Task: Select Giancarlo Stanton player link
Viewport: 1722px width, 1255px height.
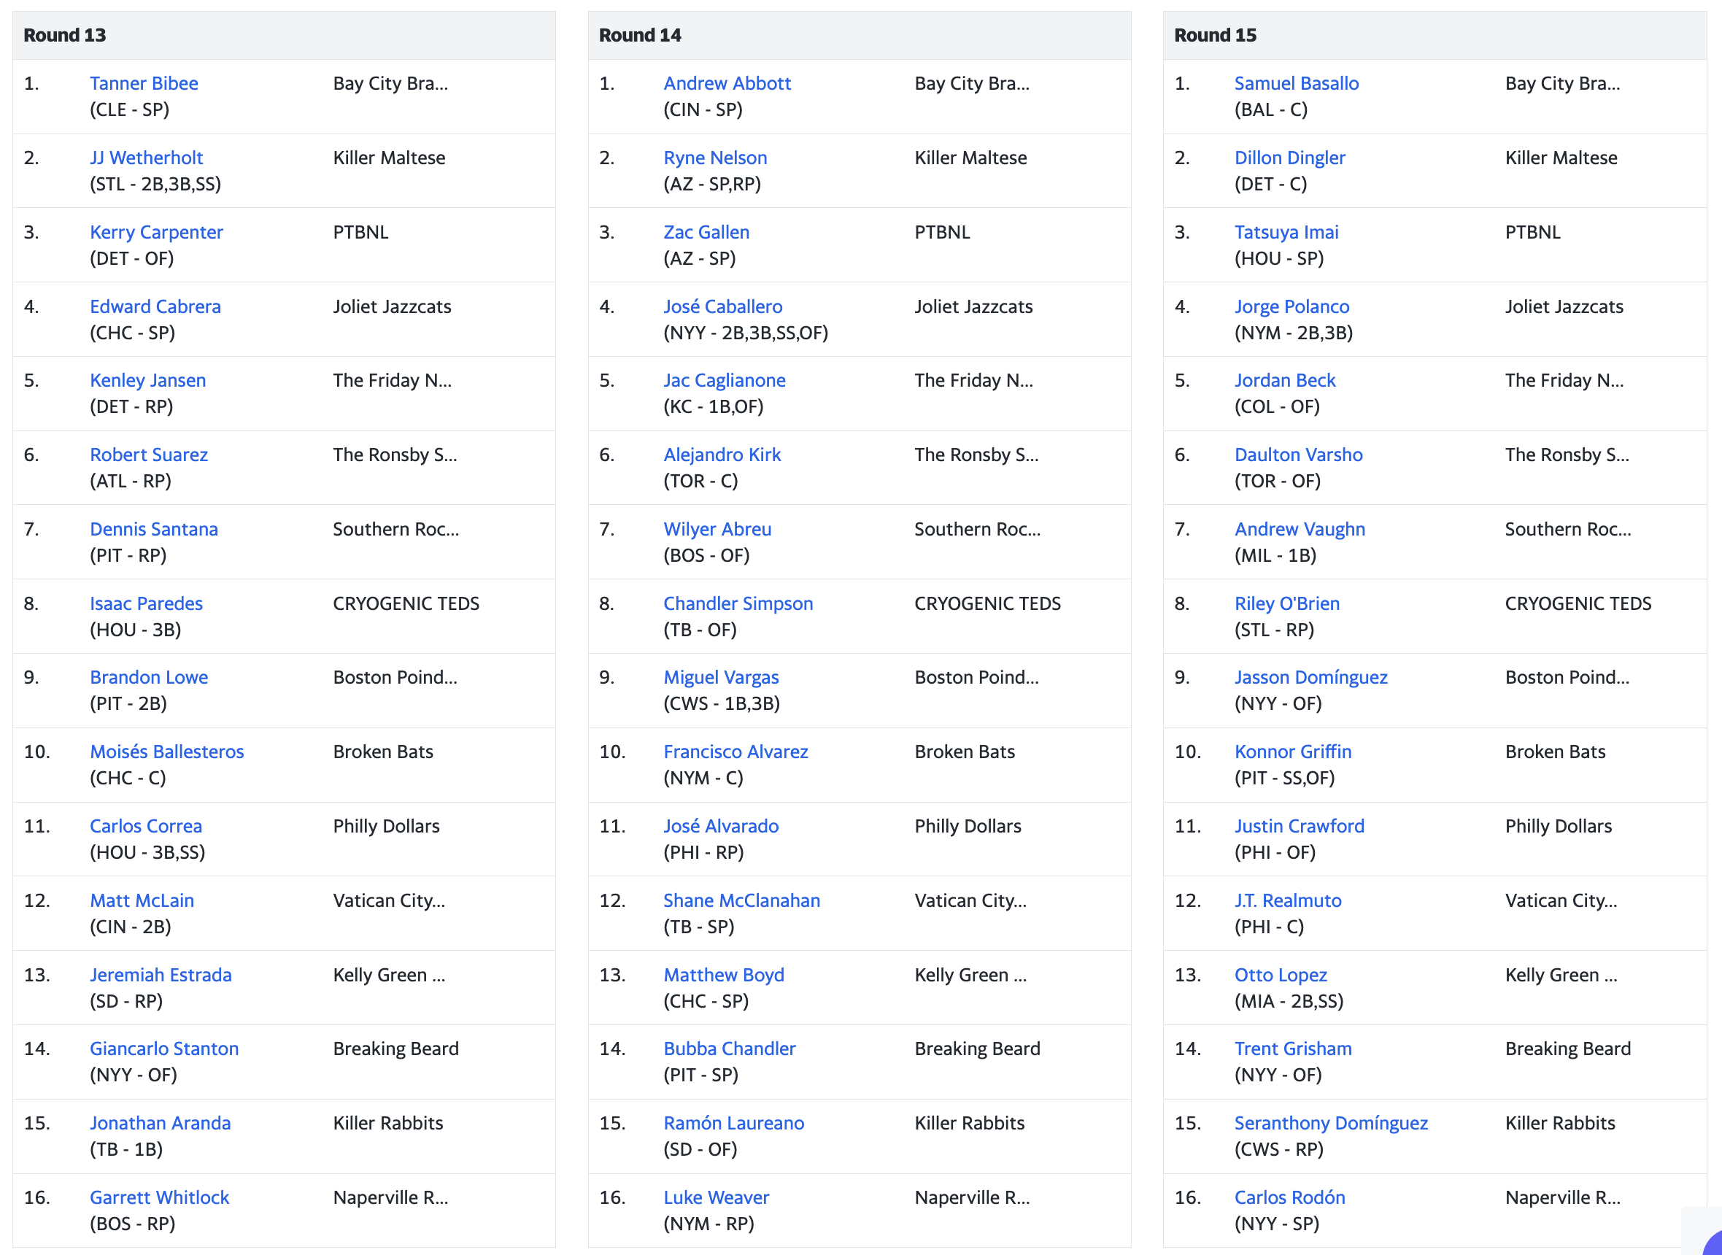Action: 164,1049
